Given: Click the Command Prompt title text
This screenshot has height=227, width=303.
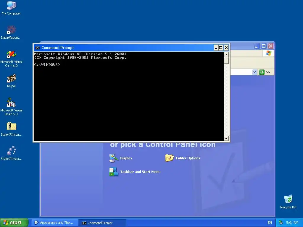Looking at the screenshot, I should 58,48.
